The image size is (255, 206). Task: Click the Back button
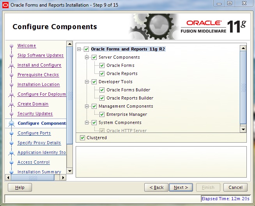pos(156,187)
